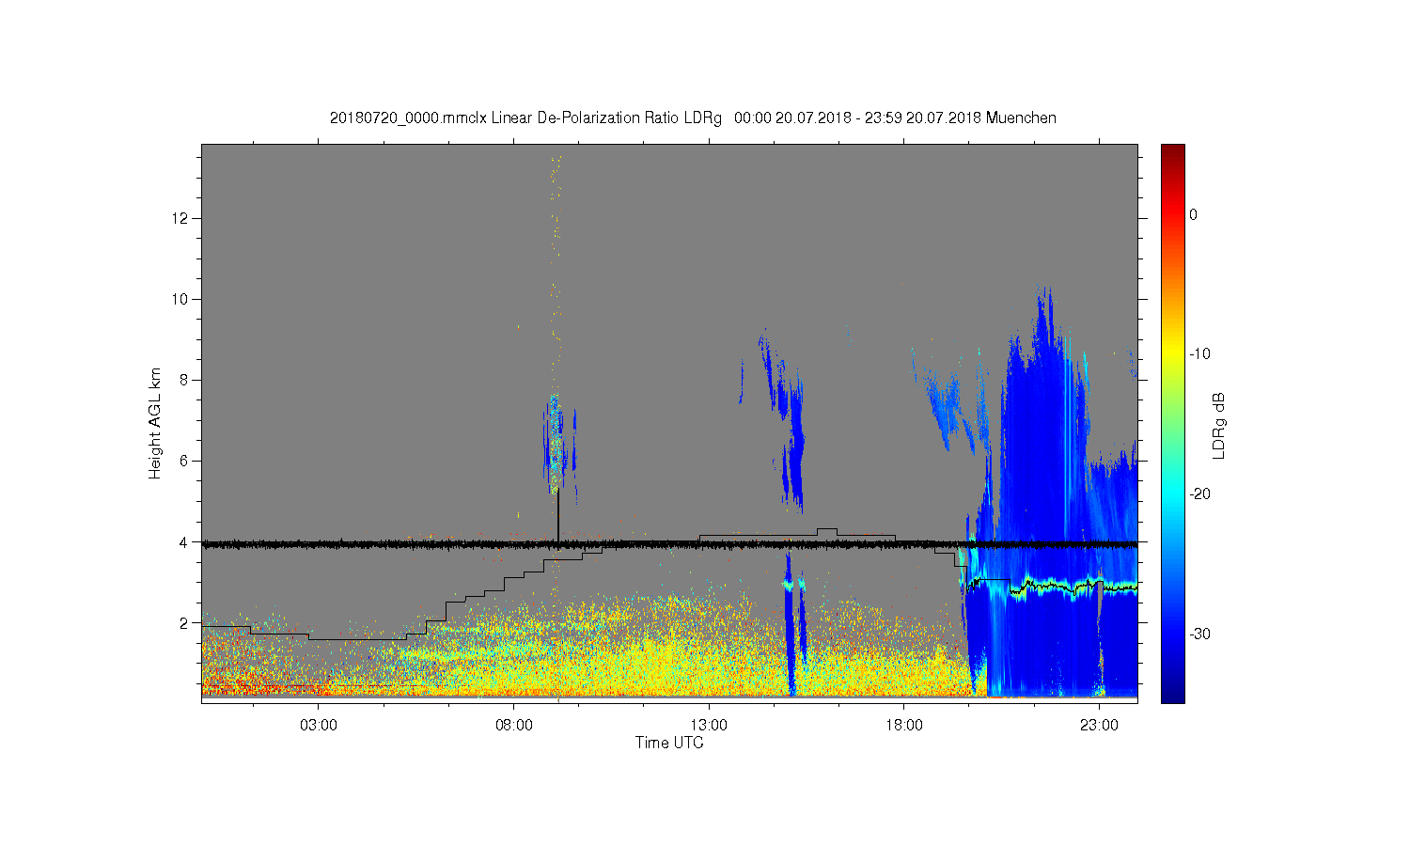Click the plot title filename "20180720_0000.mmclx"
The height and width of the screenshot is (846, 1410).
[408, 118]
